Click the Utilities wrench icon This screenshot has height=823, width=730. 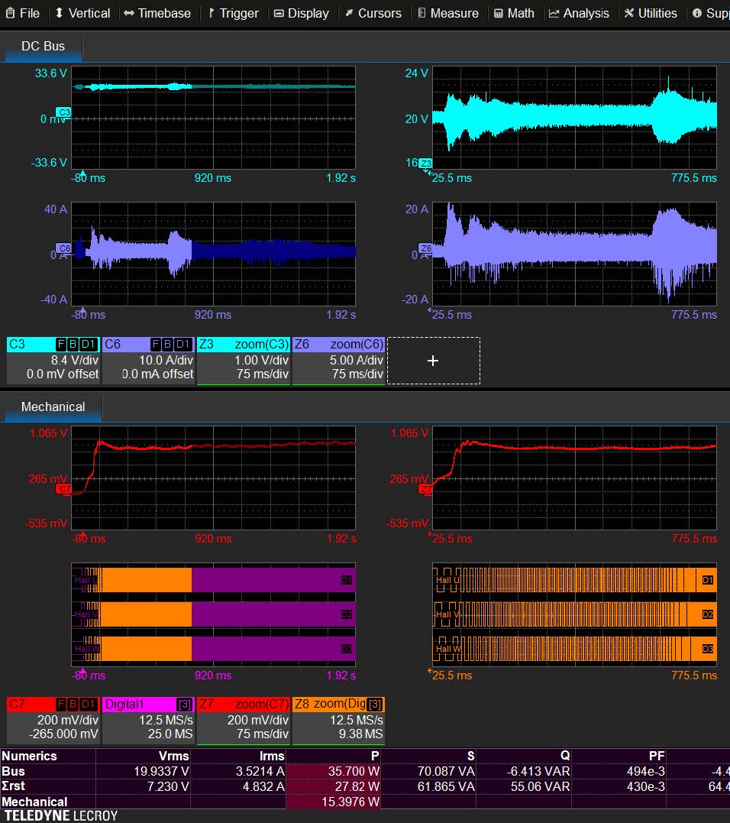tap(629, 13)
